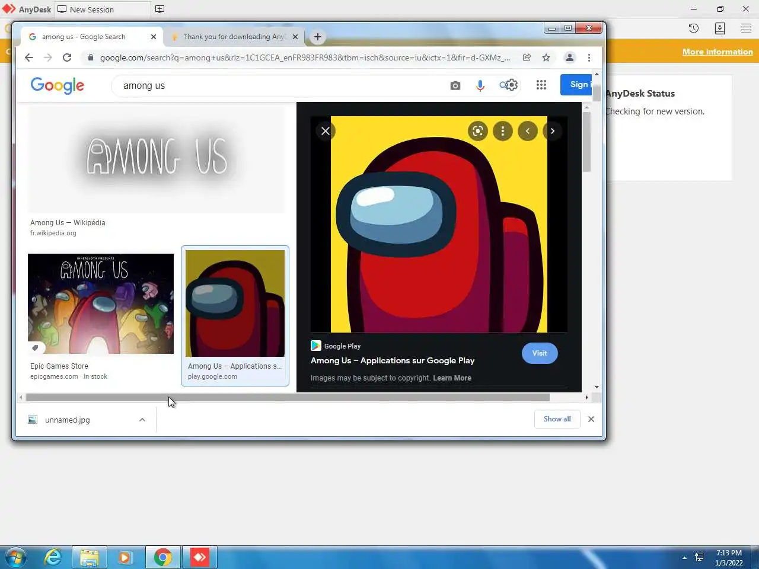Open AnyDesk More information link
The width and height of the screenshot is (759, 569).
717,52
